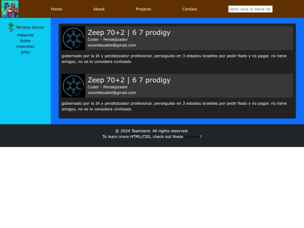Follow the tutorials link in the footer
The image size is (304, 228).
(192, 137)
